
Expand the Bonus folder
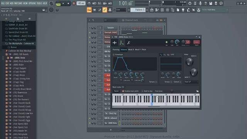(x=14, y=47)
